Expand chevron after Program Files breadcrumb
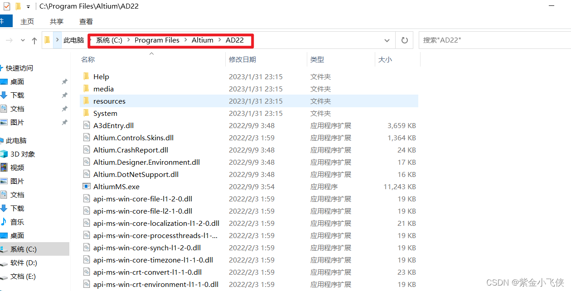This screenshot has width=571, height=291. point(186,40)
